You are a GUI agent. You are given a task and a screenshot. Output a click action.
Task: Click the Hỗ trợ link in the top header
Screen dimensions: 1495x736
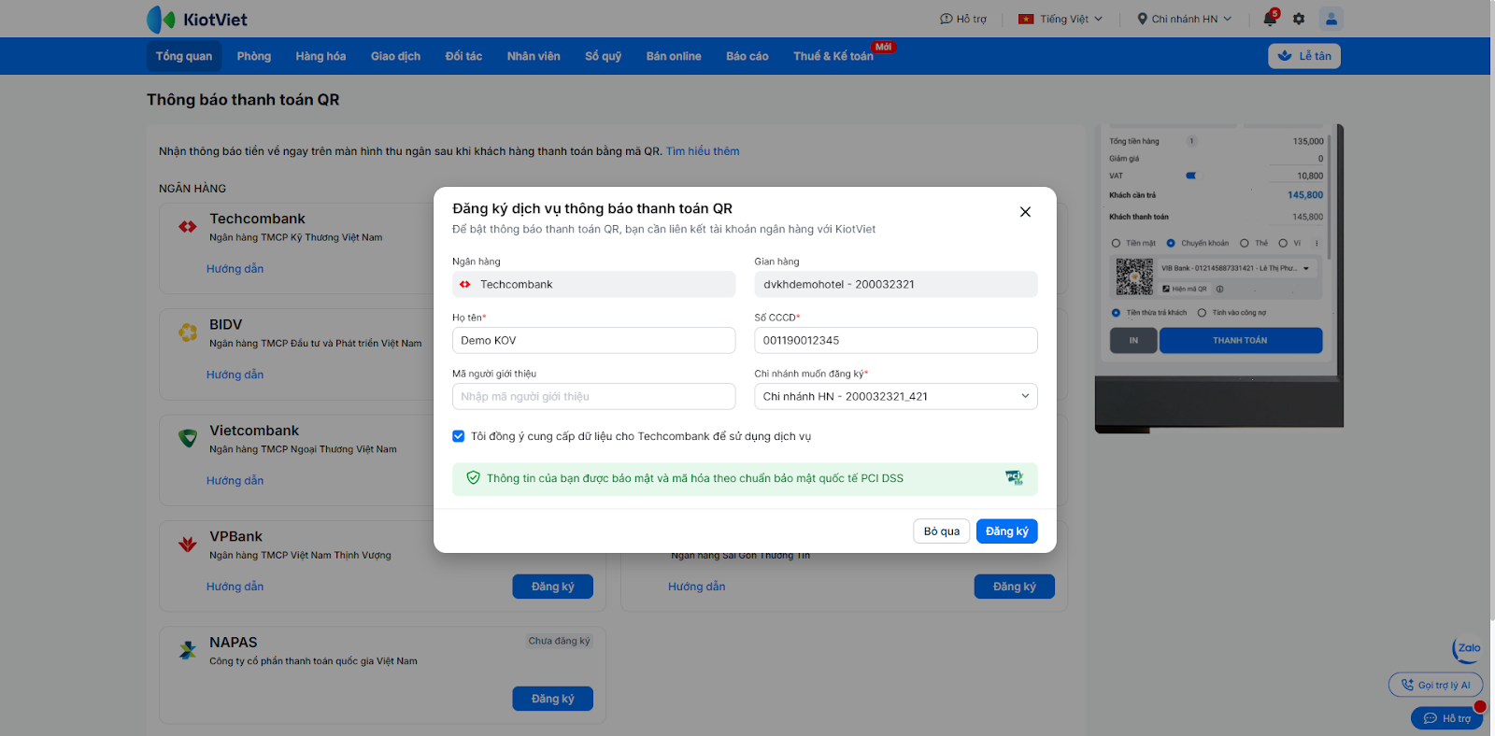tap(963, 19)
